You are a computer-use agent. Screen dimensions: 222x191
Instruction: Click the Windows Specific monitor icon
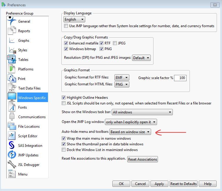(12, 97)
